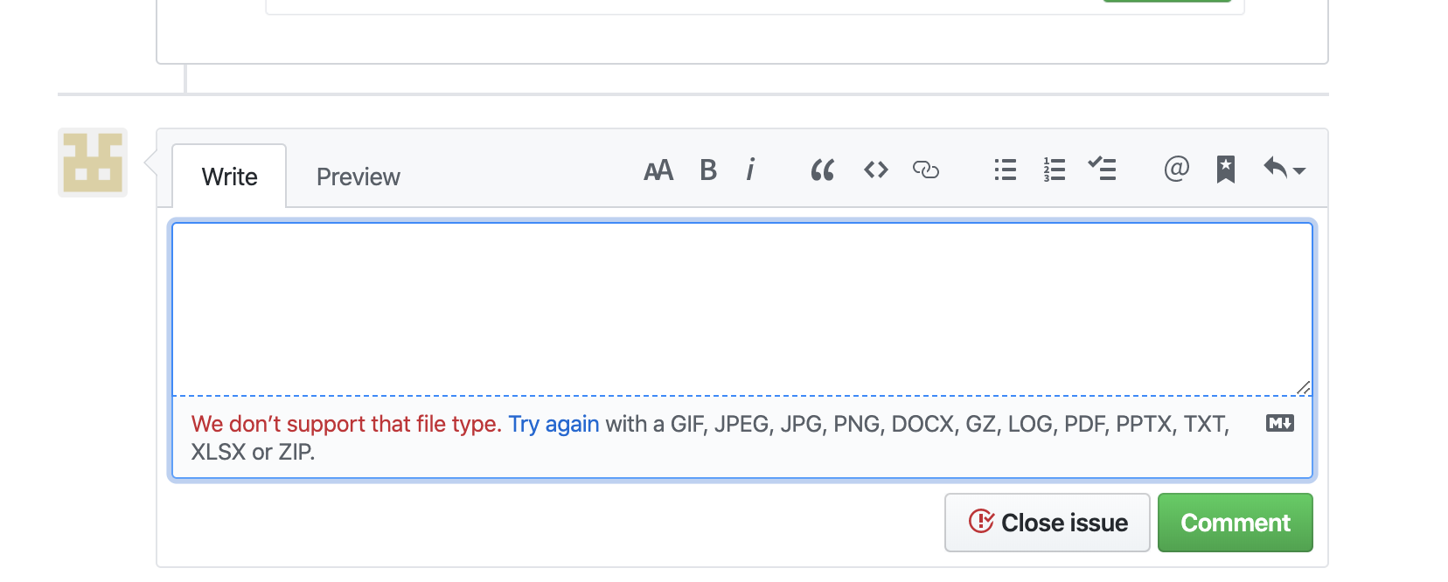Add a bulleted list

click(x=1005, y=170)
